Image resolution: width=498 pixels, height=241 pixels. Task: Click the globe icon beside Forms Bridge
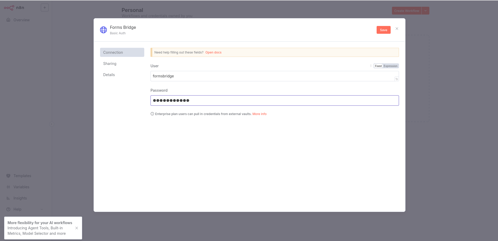click(x=103, y=30)
